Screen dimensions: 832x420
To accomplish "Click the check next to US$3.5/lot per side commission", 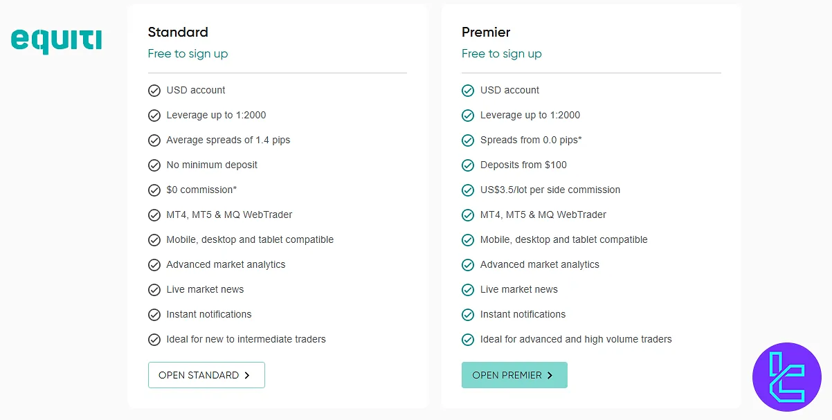I will pyautogui.click(x=468, y=190).
